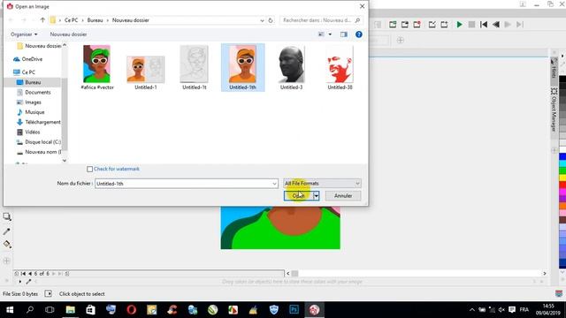
Task: Click the eyedropper icon in the image palette row
Action: [28, 282]
